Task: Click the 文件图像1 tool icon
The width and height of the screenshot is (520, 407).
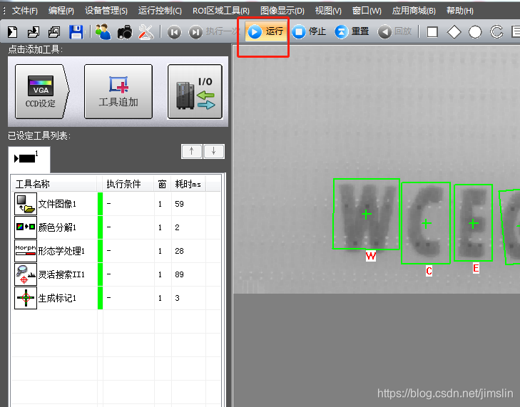Action: pyautogui.click(x=26, y=204)
